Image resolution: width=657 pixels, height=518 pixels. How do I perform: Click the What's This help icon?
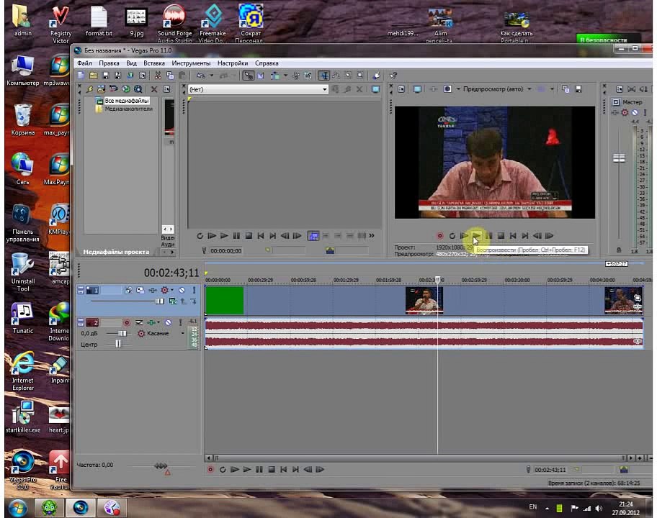[393, 76]
